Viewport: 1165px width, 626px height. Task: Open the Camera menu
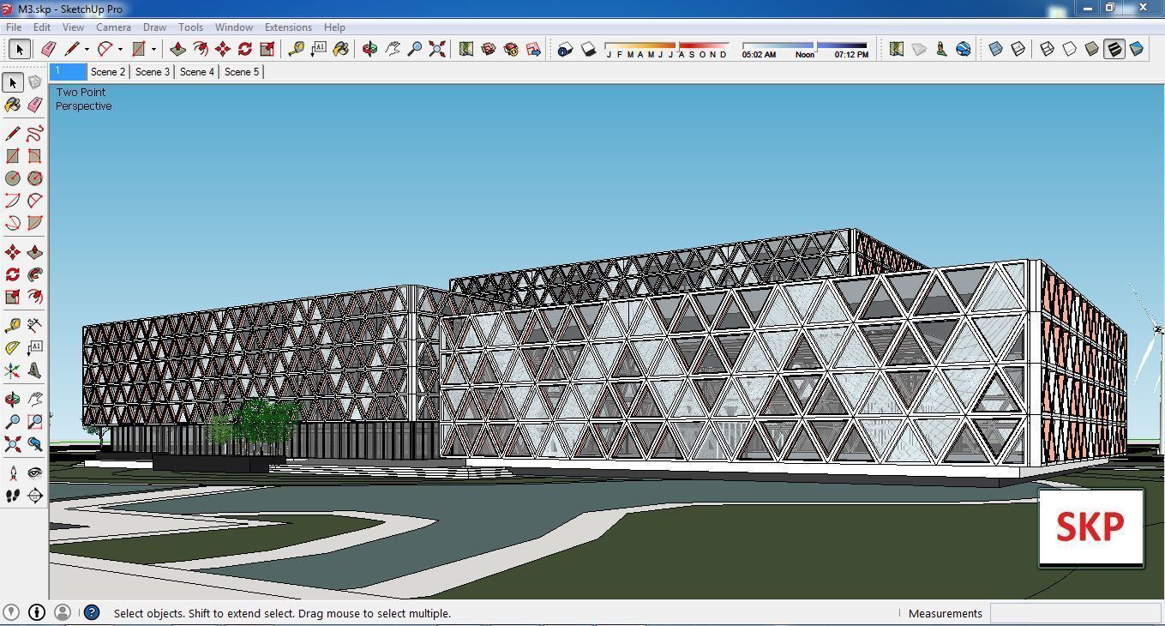[x=113, y=27]
